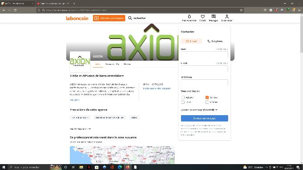Uncheck the Vendre checkbox
Screen dimensions: 303x170
coord(207,97)
